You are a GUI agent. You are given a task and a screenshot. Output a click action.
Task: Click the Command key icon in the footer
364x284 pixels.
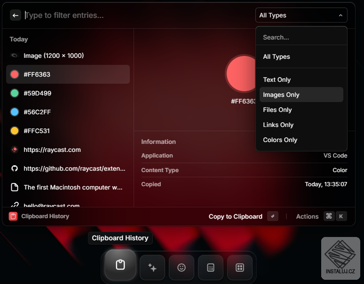coord(329,216)
